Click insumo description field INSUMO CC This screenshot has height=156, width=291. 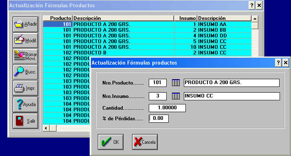coord(231,96)
